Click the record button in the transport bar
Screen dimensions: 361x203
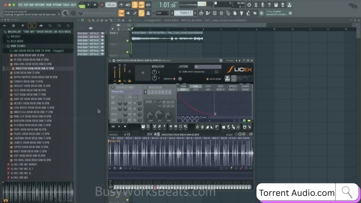[x=102, y=5]
